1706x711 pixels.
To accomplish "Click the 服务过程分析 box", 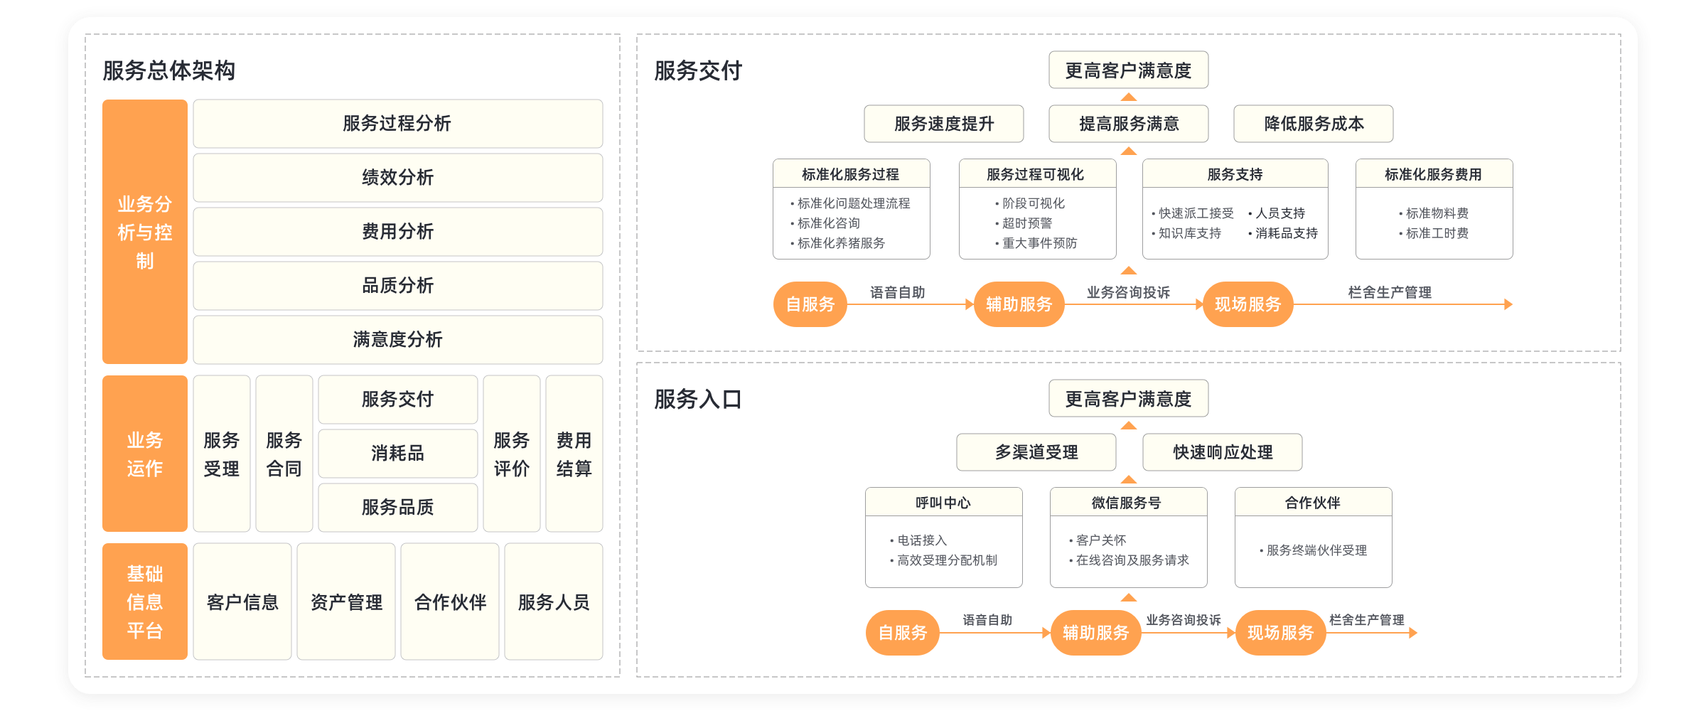I will click(x=397, y=124).
